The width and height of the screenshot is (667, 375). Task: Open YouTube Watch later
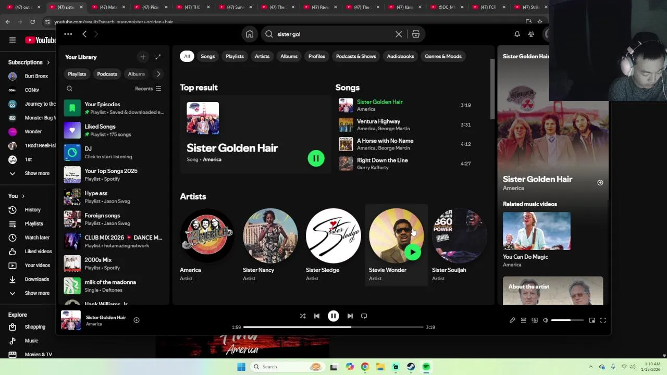point(37,238)
